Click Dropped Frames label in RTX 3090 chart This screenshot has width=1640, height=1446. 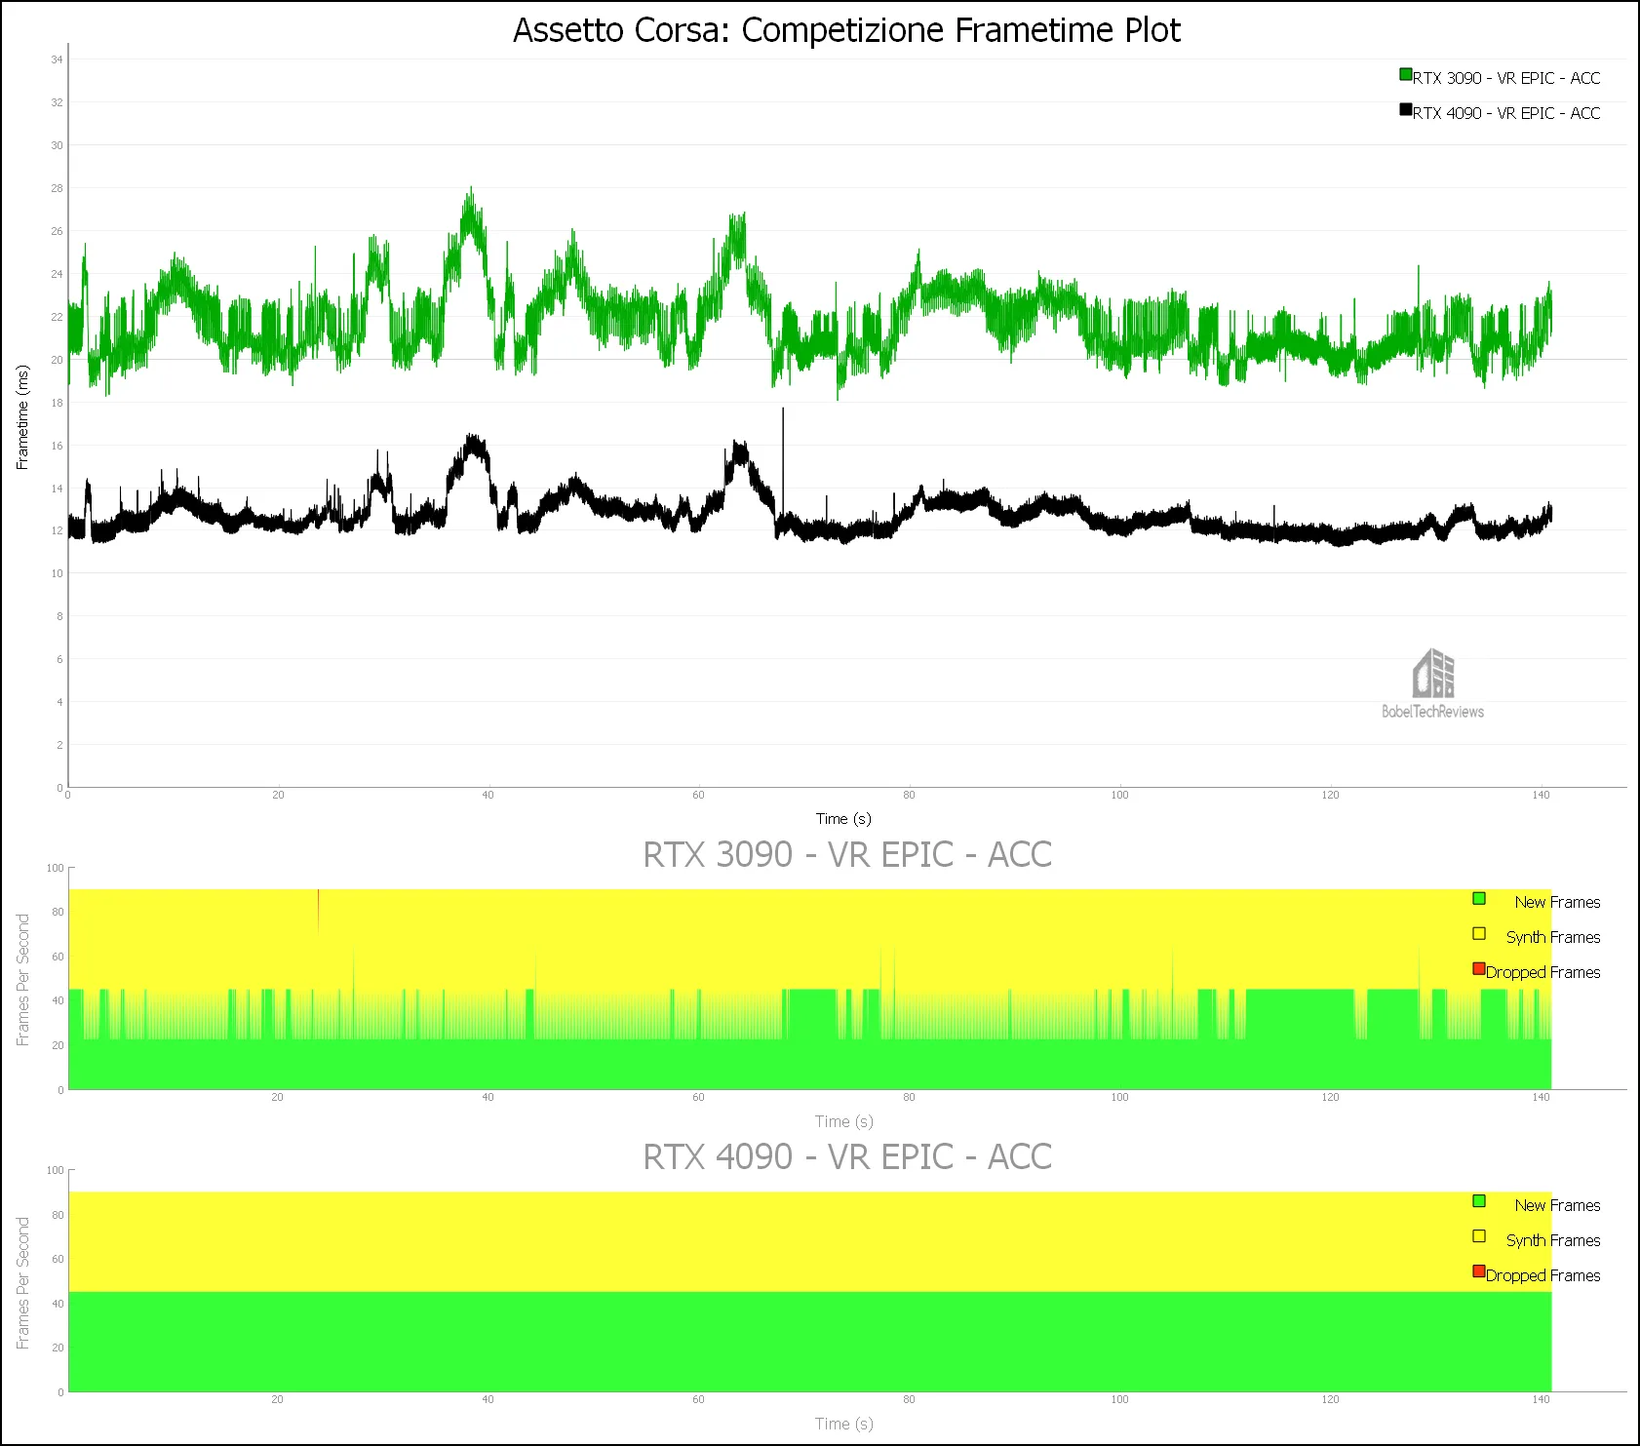pyautogui.click(x=1543, y=972)
